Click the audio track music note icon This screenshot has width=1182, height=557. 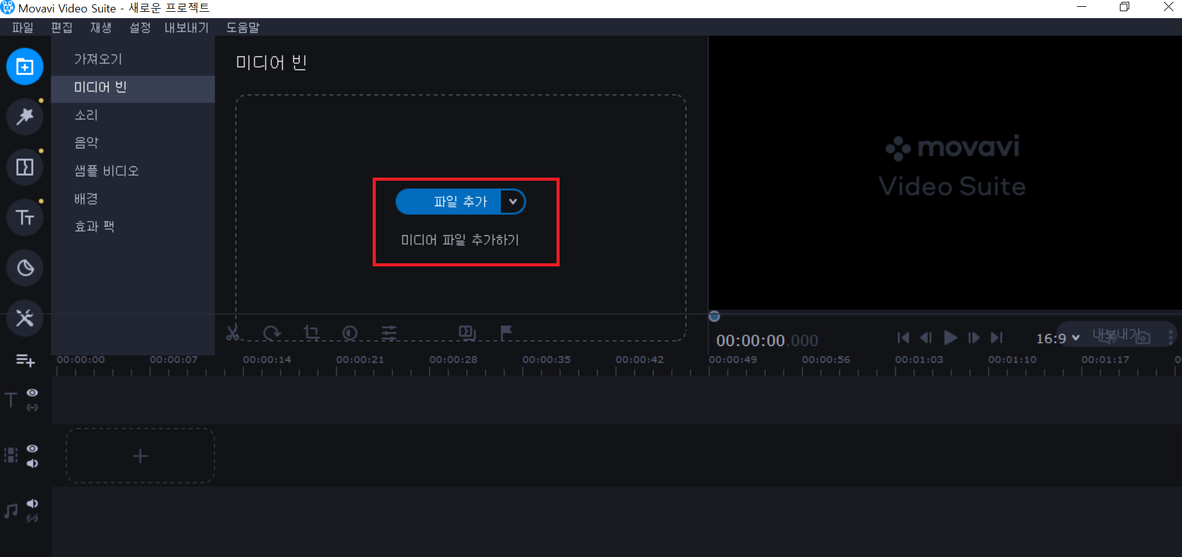pos(11,511)
